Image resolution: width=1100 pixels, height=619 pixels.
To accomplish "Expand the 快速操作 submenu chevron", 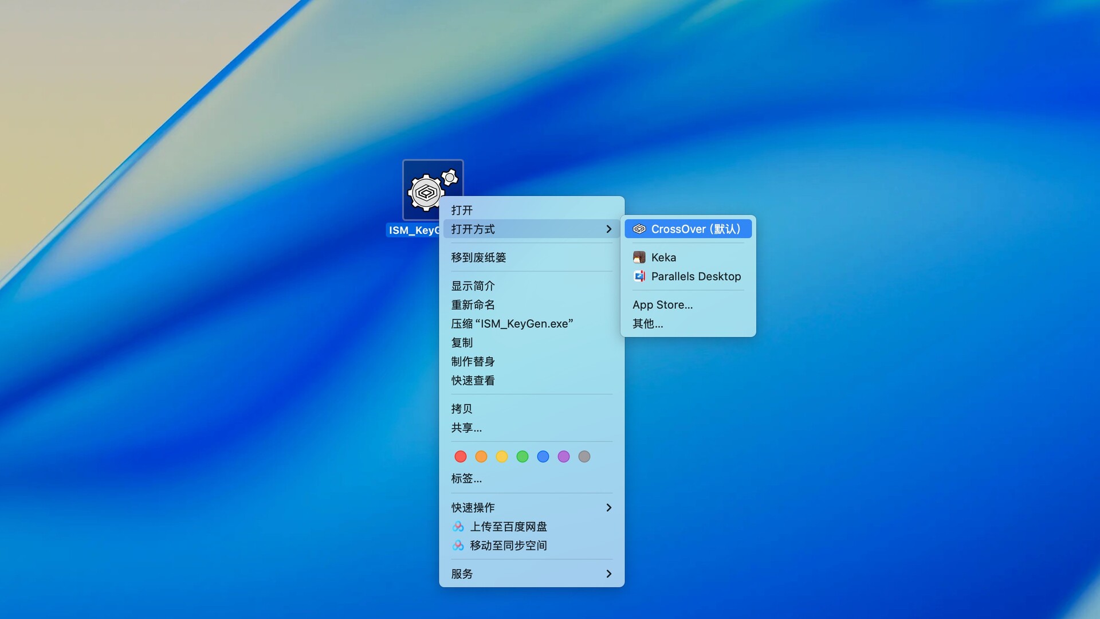I will [x=608, y=508].
